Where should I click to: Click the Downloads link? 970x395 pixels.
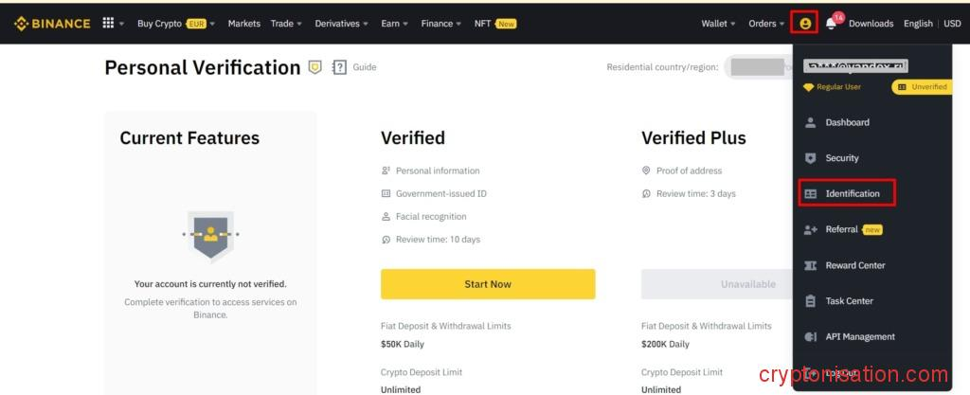(x=871, y=24)
